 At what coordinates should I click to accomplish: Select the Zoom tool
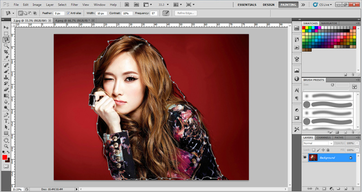(6, 146)
